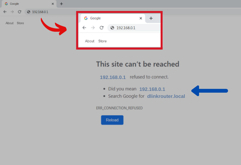Screen dimensions: 241x165
Task: Click the ERR_CONNECTION_REFUSED error code text
Action: pos(119,108)
